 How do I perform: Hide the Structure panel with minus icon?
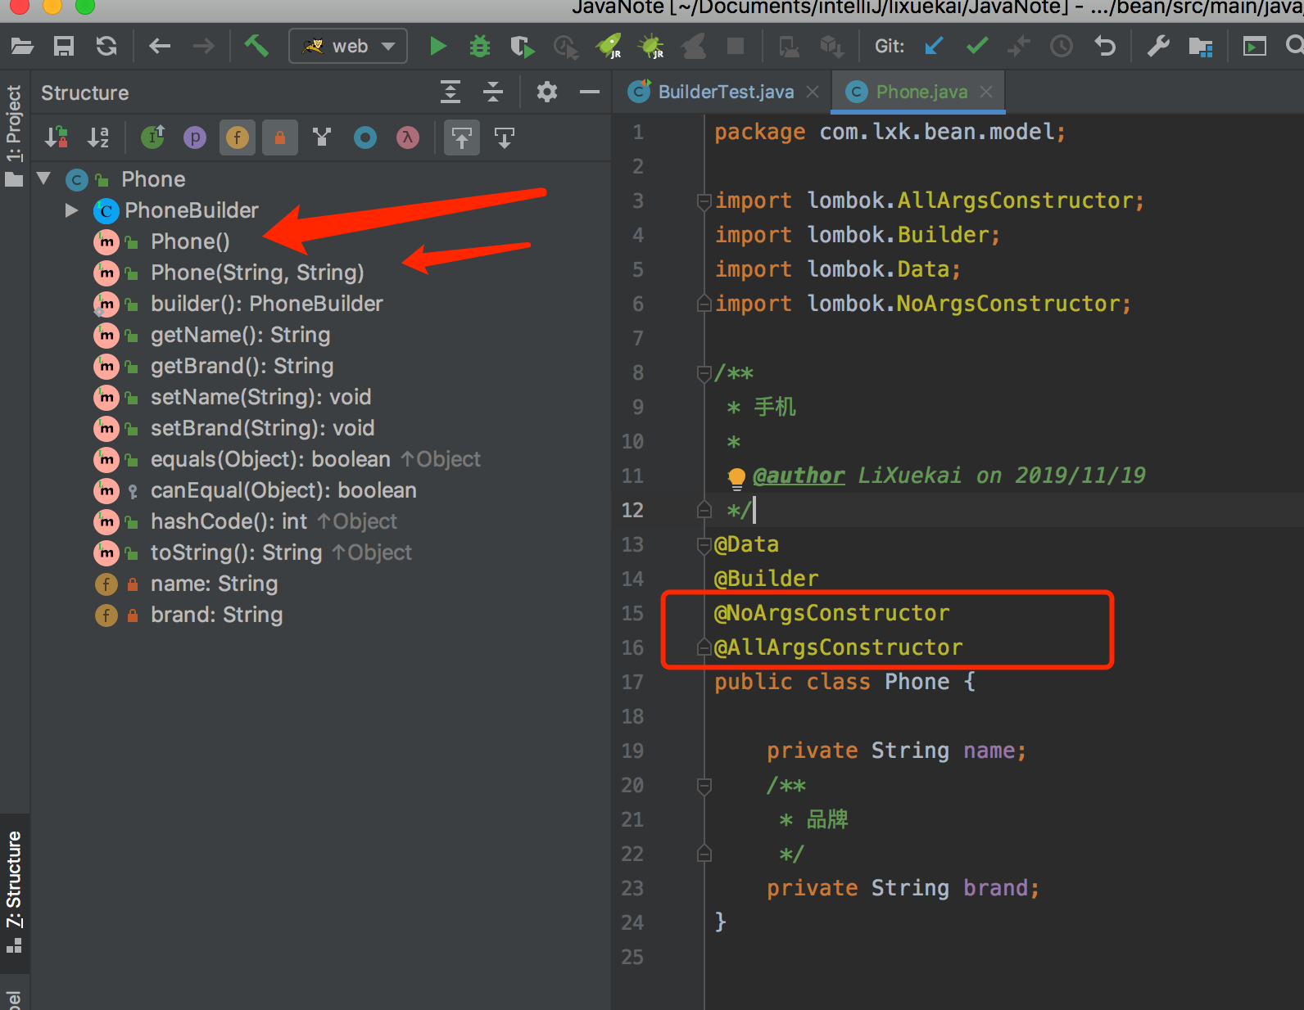[x=590, y=92]
